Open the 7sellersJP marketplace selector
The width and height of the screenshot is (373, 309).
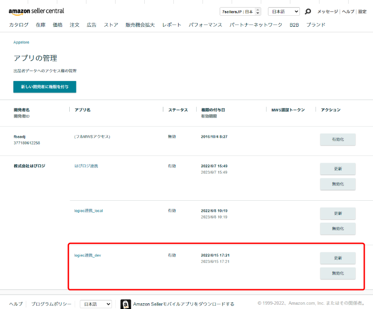point(240,11)
